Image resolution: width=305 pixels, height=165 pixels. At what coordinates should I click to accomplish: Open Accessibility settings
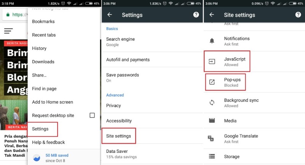click(x=152, y=121)
